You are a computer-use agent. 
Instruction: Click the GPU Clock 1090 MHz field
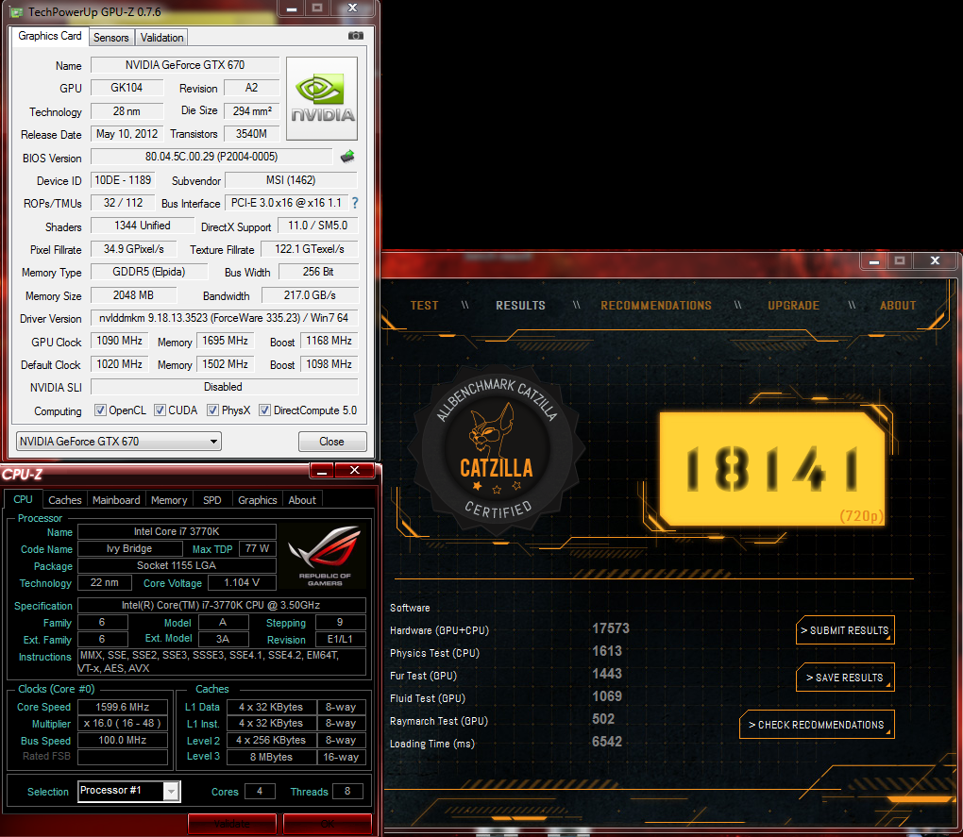pos(119,341)
